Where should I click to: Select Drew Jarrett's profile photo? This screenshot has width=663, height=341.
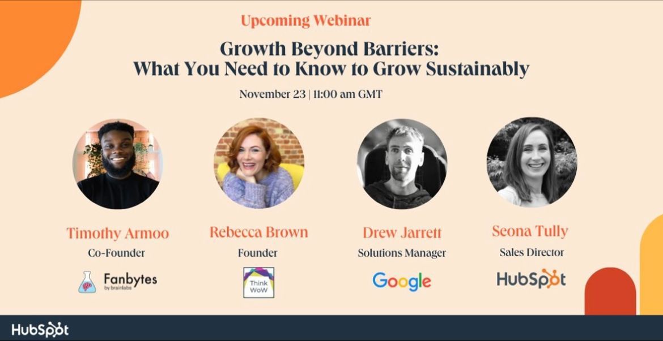(x=402, y=164)
